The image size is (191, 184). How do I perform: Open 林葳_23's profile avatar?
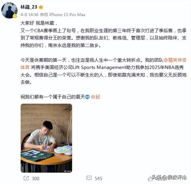pos(9,10)
